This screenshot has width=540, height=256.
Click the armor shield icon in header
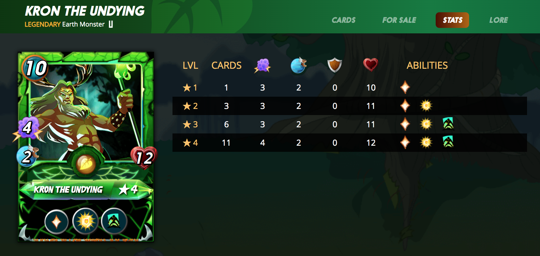[335, 65]
